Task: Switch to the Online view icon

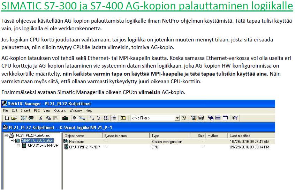Action: 82,118
